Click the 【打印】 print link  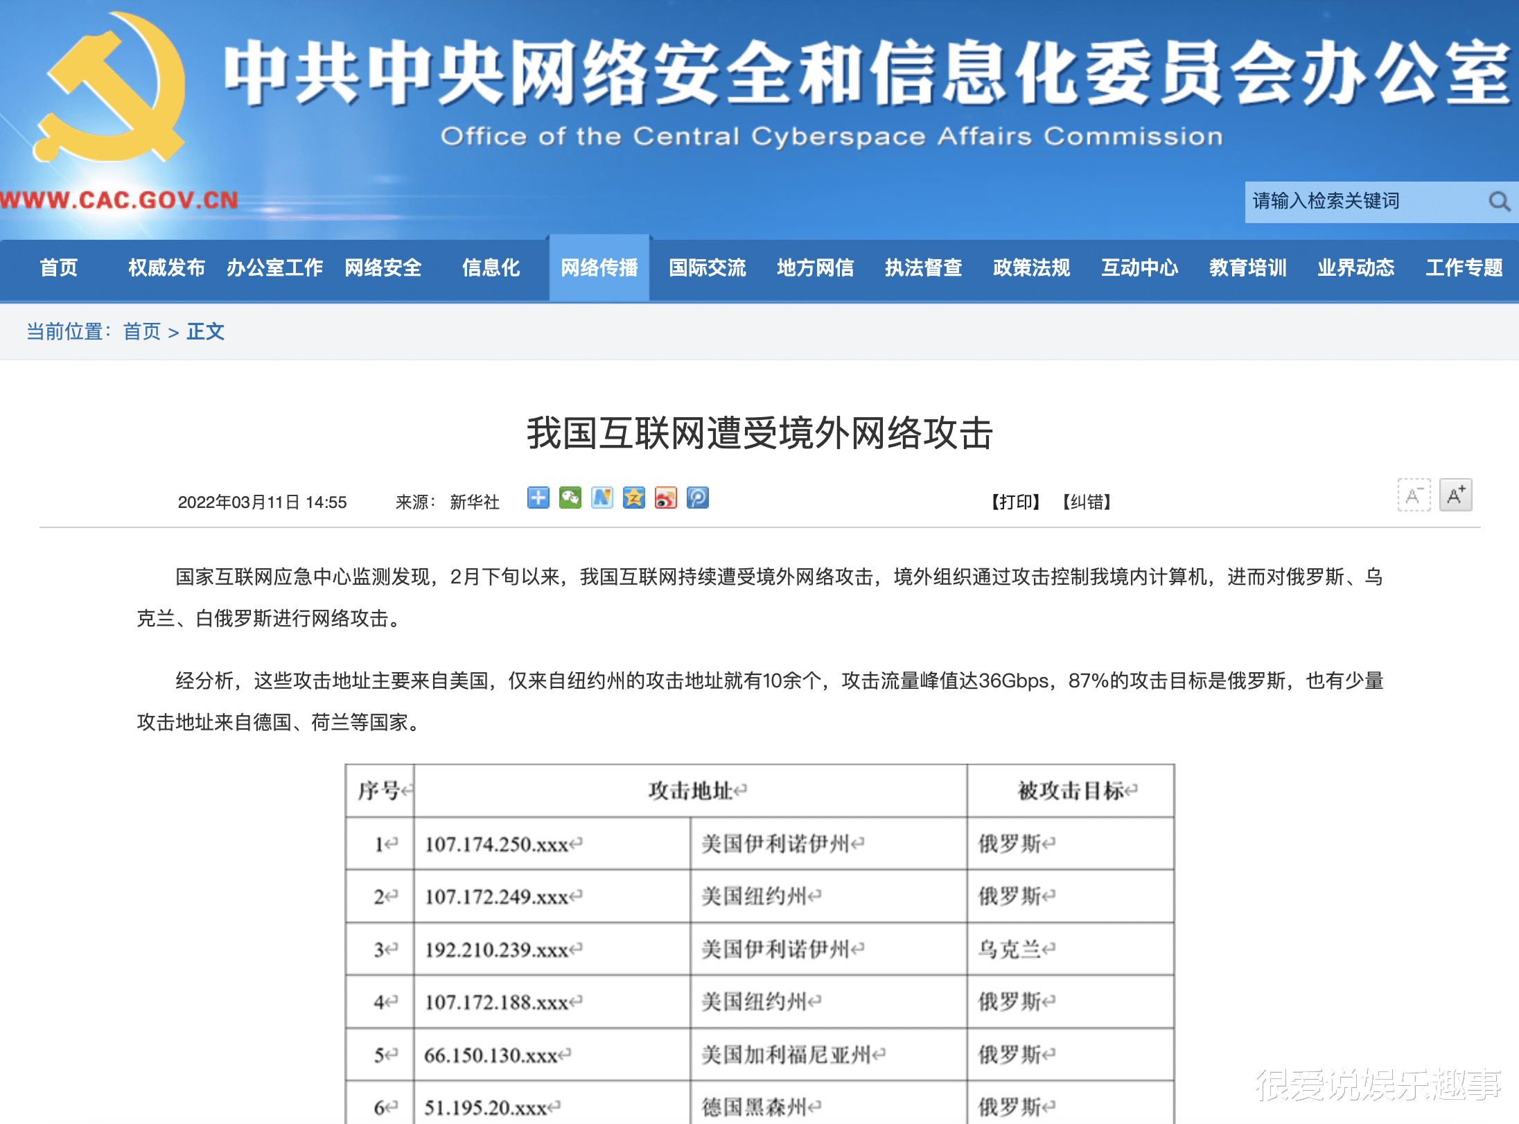tap(1016, 502)
